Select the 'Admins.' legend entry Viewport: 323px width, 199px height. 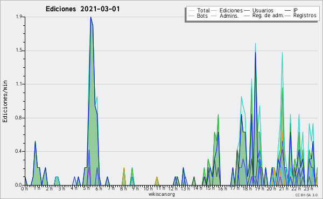[229, 16]
